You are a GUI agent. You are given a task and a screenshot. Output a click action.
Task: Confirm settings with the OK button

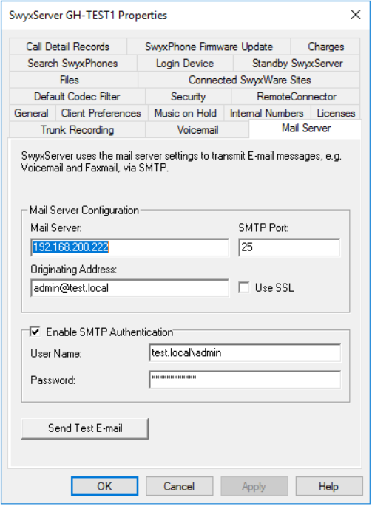pos(105,486)
